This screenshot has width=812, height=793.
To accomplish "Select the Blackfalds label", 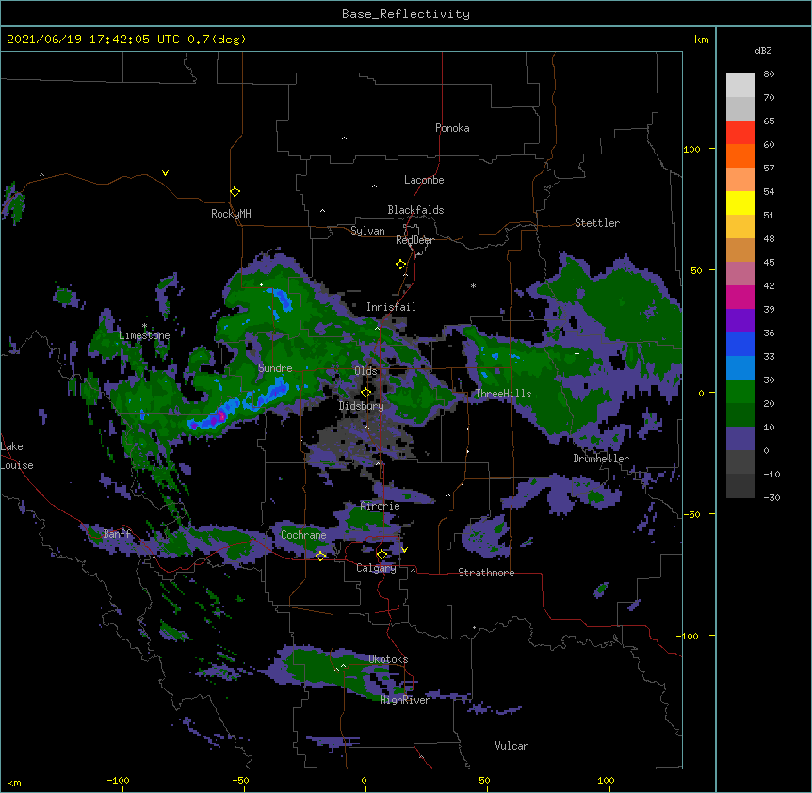I will pos(415,210).
